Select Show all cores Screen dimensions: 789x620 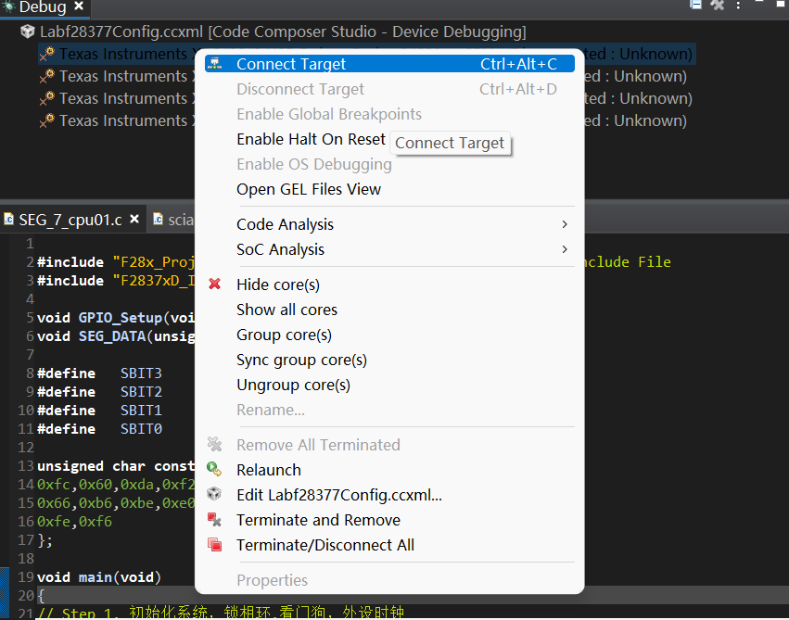click(x=286, y=310)
